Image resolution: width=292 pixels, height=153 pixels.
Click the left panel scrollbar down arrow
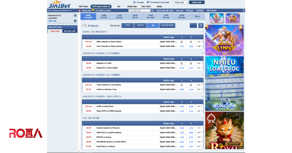(x=79, y=151)
